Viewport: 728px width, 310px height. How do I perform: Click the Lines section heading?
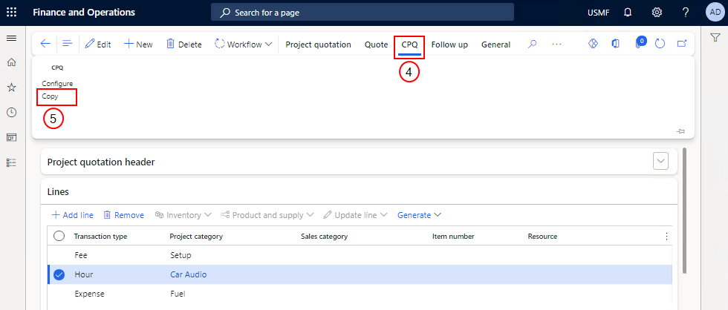click(x=58, y=191)
